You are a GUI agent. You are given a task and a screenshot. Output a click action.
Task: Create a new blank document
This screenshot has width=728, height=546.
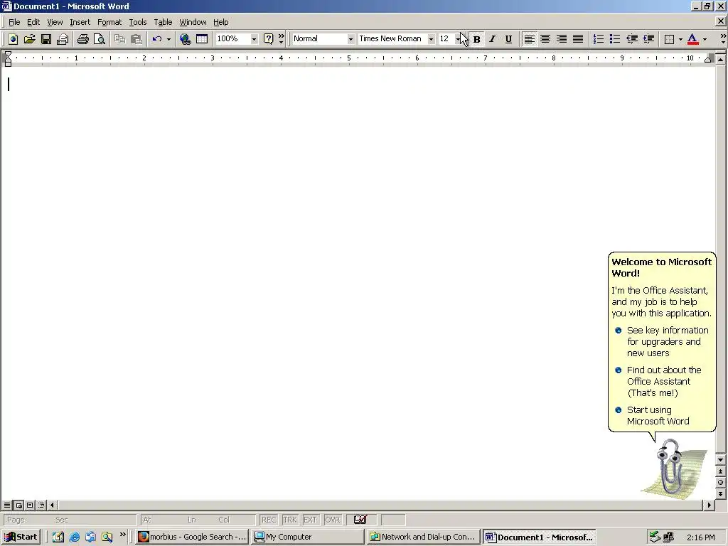[x=13, y=39]
